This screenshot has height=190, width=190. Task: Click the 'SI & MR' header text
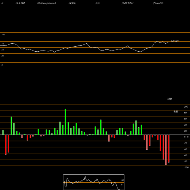20,3
